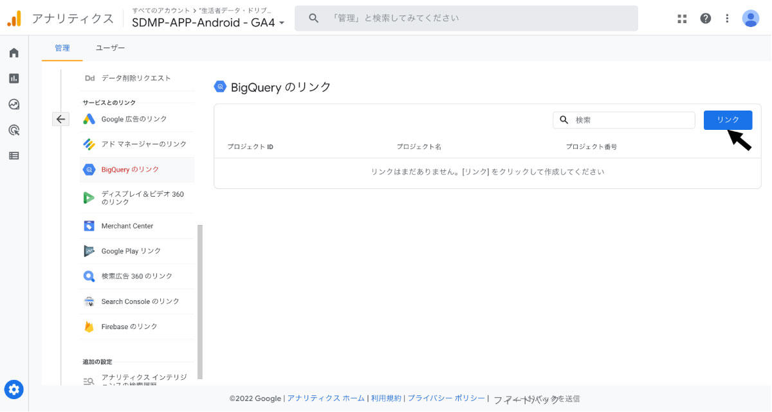Open ディスプレイ＆ビデオ 360 のリンク item

point(136,198)
